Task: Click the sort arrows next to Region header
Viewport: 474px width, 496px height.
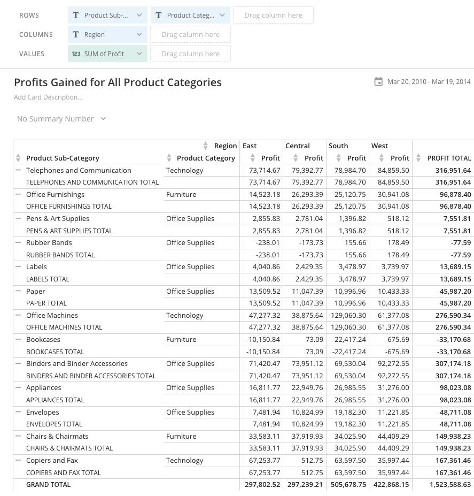Action: click(206, 146)
